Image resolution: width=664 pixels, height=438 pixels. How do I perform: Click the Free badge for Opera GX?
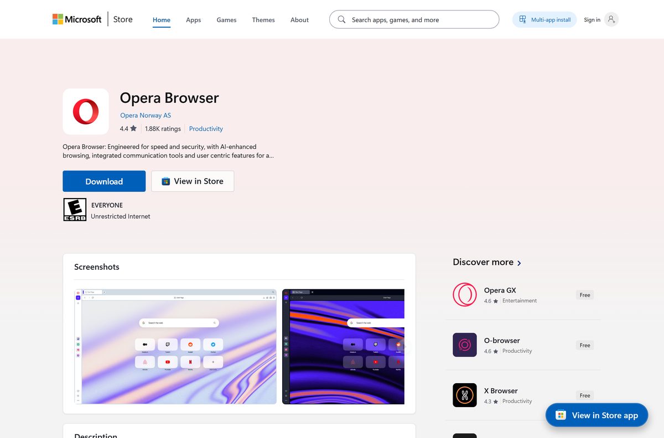pyautogui.click(x=585, y=295)
